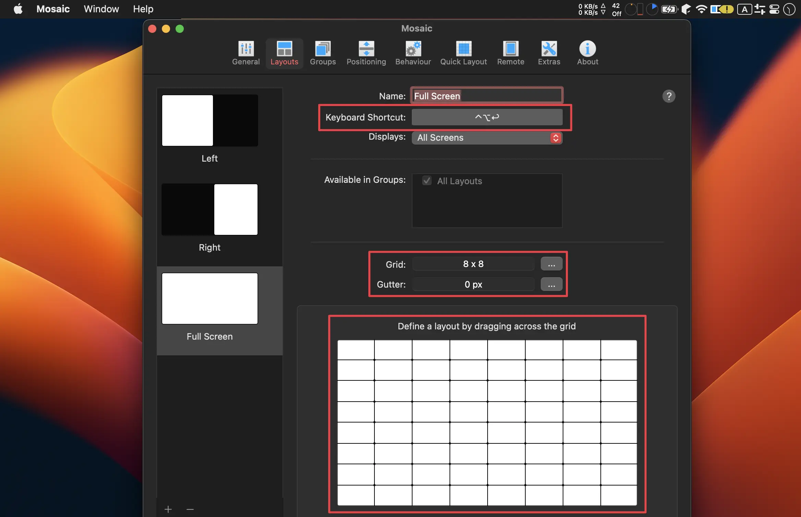
Task: Click the Grid 8 x 8 value field
Action: pyautogui.click(x=473, y=264)
